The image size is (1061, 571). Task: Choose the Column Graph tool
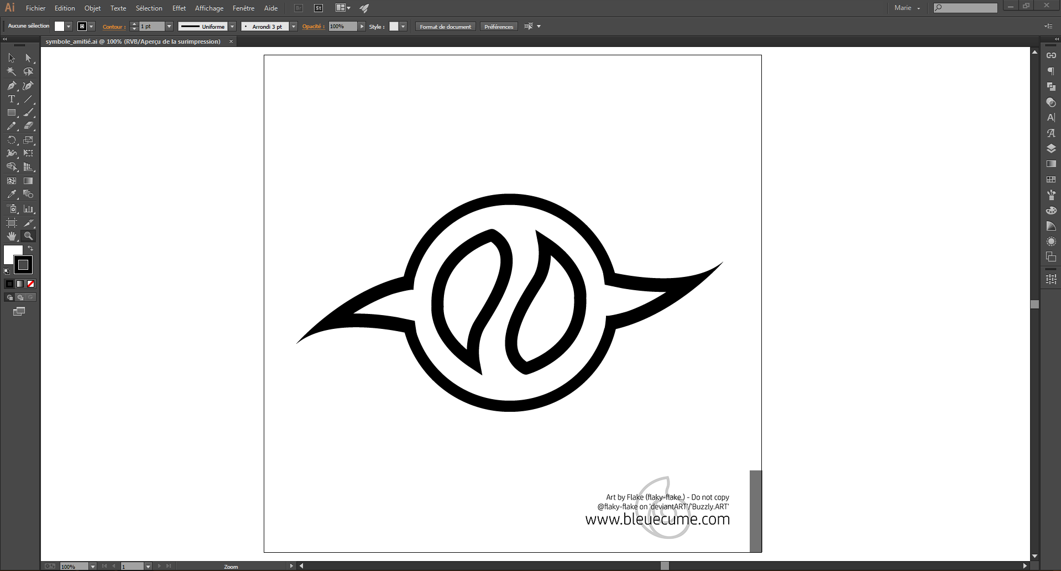click(28, 209)
